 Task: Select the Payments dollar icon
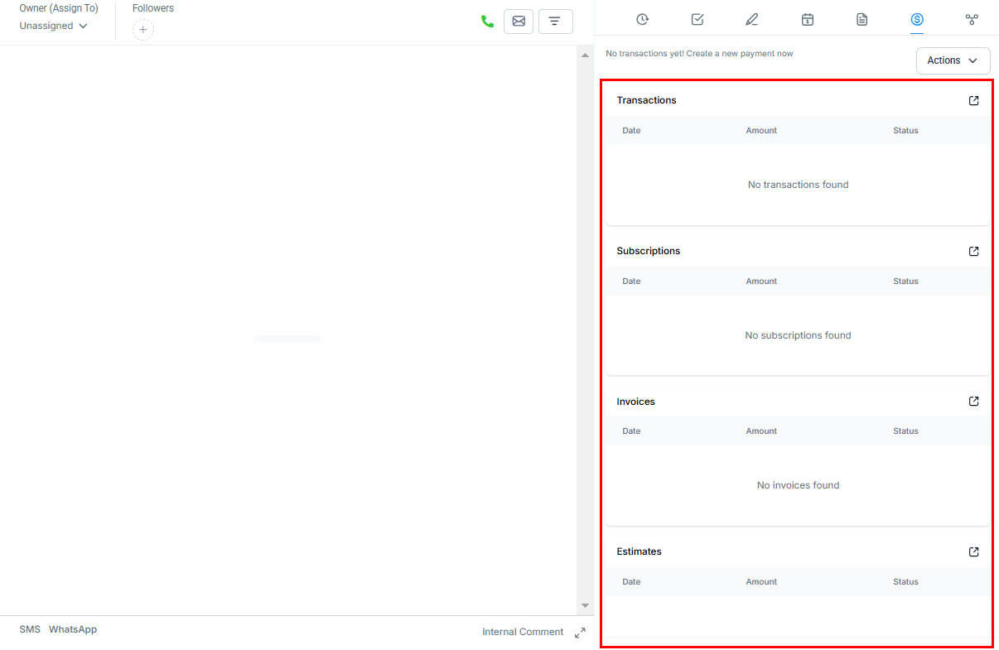(x=917, y=20)
